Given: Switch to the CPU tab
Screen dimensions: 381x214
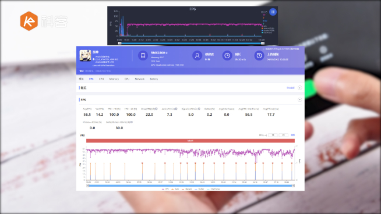Looking at the screenshot, I should (x=101, y=79).
